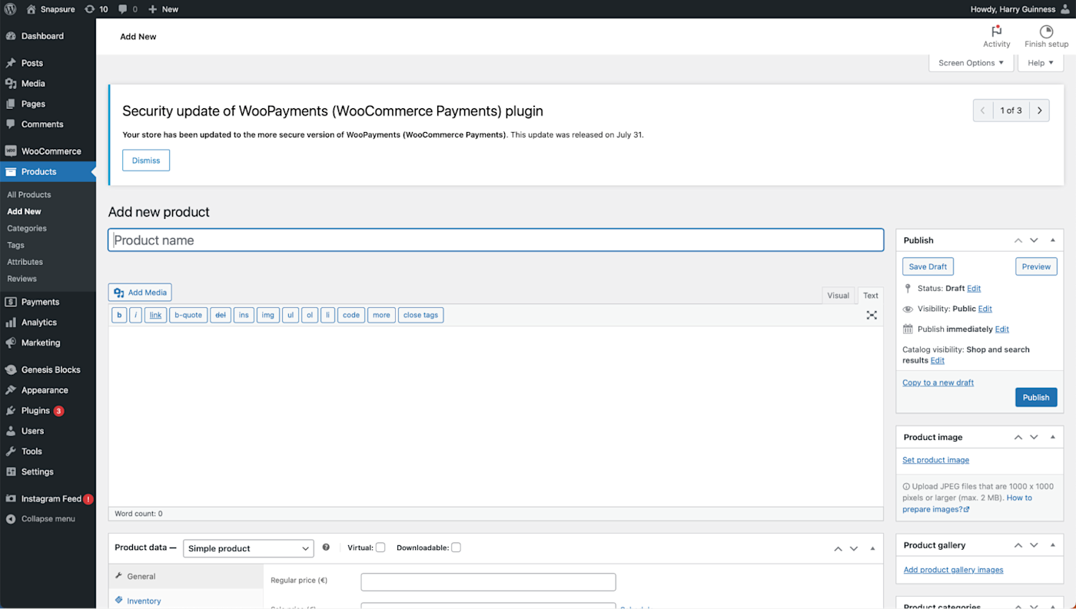Open WooCommerce in the sidebar
The height and width of the screenshot is (609, 1076).
[48, 151]
